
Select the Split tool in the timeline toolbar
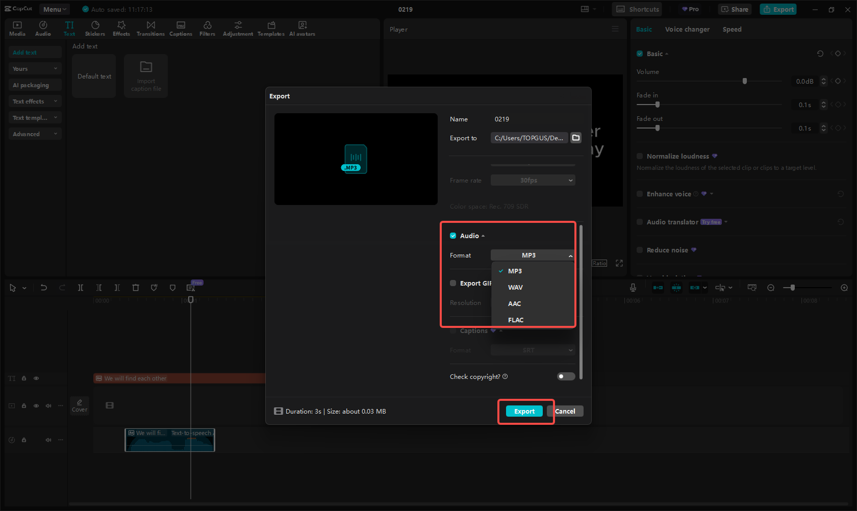tap(81, 288)
